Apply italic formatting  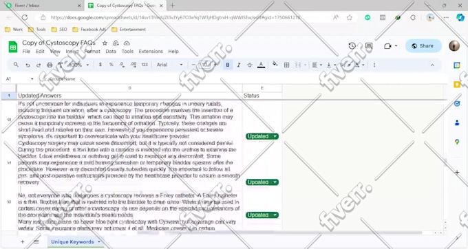[x=239, y=65]
